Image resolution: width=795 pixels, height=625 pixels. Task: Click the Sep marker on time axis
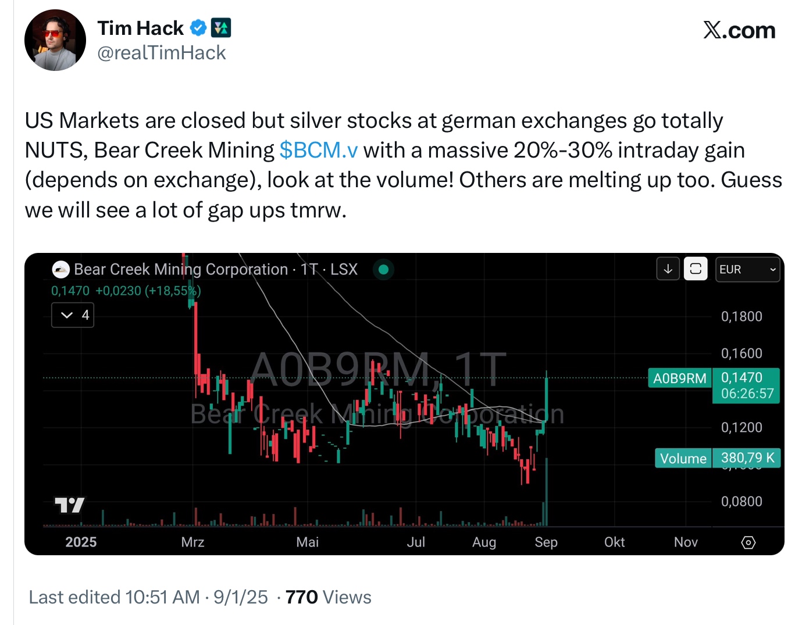[x=546, y=542]
